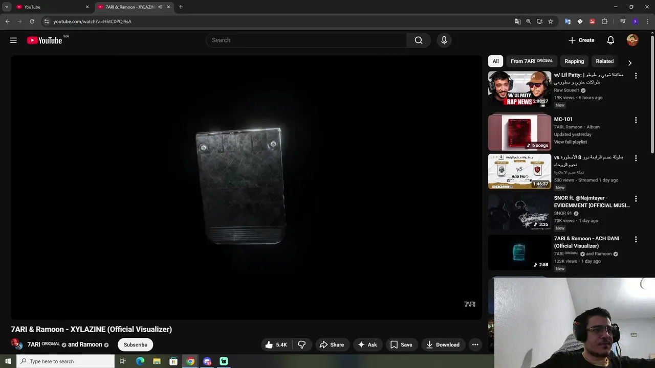Screen dimensions: 655x368
Task: Click the Ask button
Action: [367, 345]
